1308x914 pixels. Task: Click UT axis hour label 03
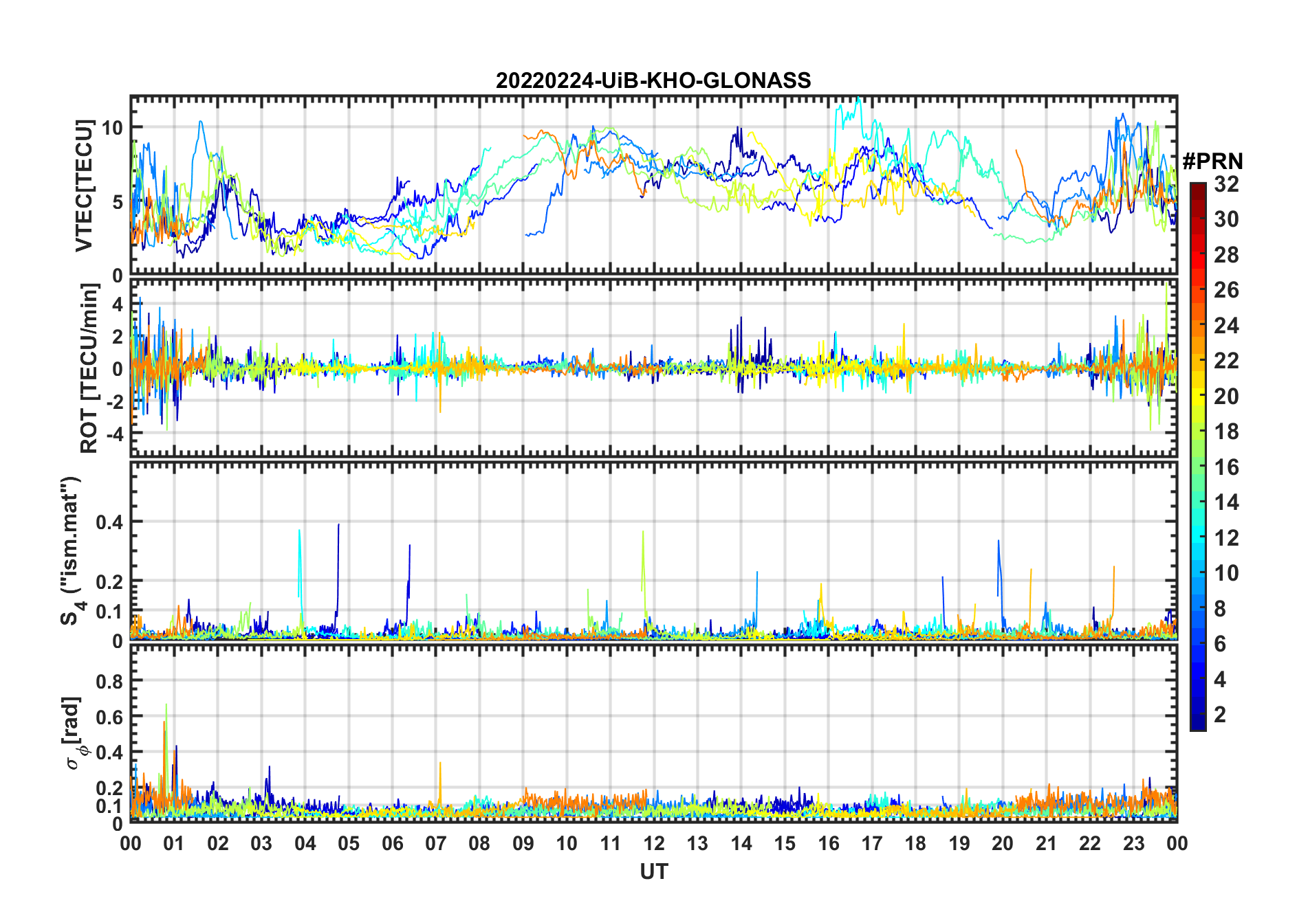click(x=261, y=843)
